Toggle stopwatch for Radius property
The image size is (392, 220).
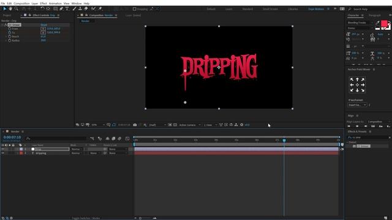click(x=10, y=40)
